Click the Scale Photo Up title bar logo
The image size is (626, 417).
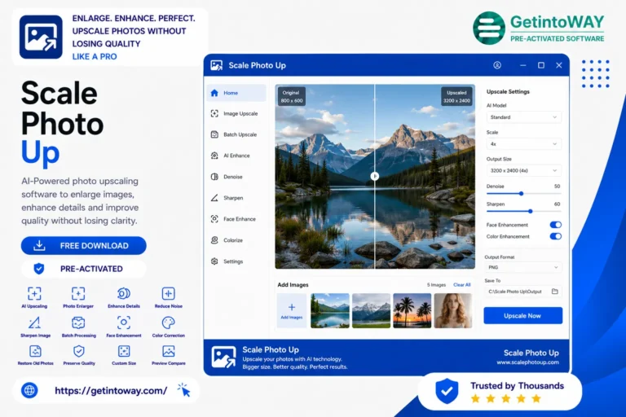click(216, 65)
